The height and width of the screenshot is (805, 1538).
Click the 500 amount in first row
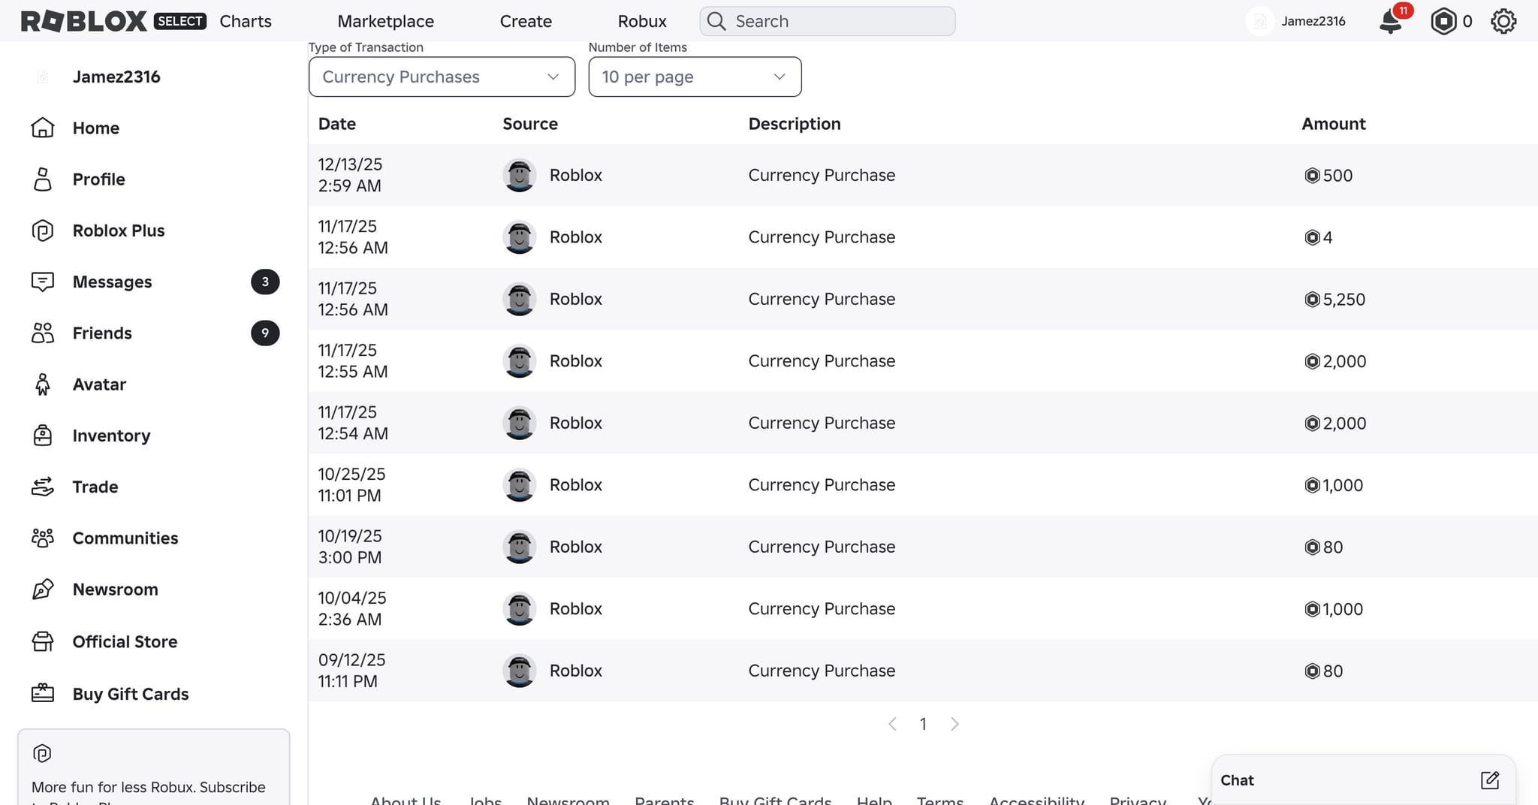(x=1337, y=175)
